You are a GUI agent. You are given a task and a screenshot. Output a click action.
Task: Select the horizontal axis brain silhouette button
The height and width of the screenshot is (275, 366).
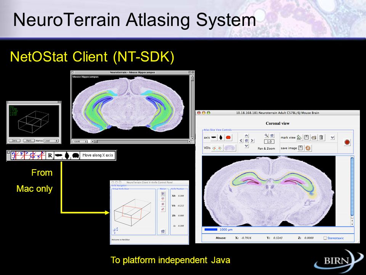[x=221, y=137]
